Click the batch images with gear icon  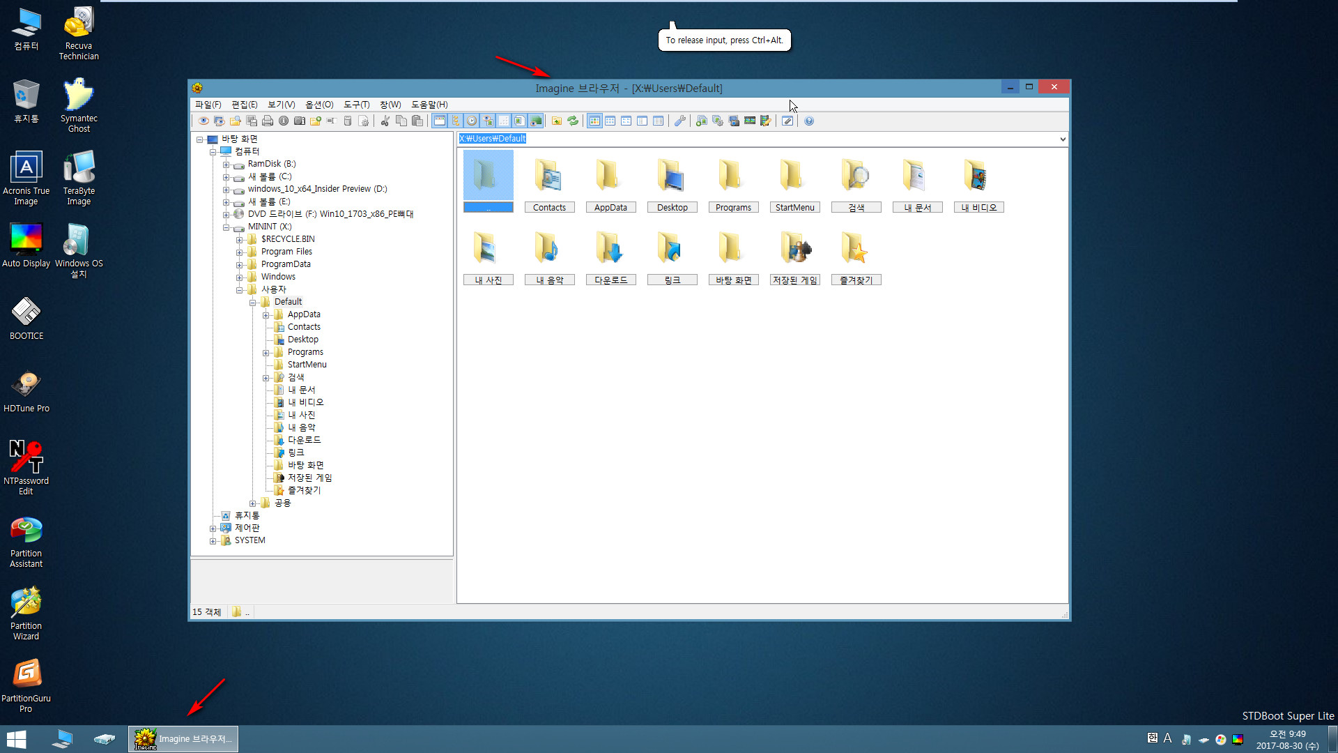point(718,121)
